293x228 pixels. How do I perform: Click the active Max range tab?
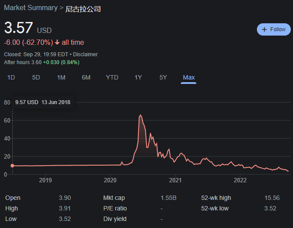tap(189, 77)
